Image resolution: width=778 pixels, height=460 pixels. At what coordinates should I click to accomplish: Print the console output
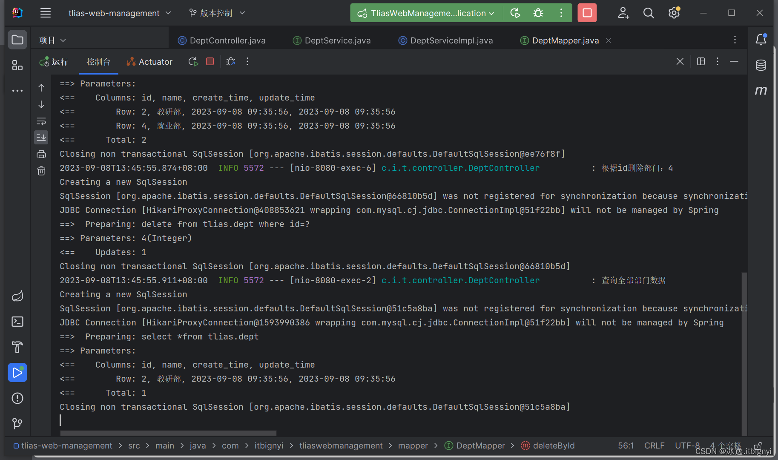click(41, 154)
